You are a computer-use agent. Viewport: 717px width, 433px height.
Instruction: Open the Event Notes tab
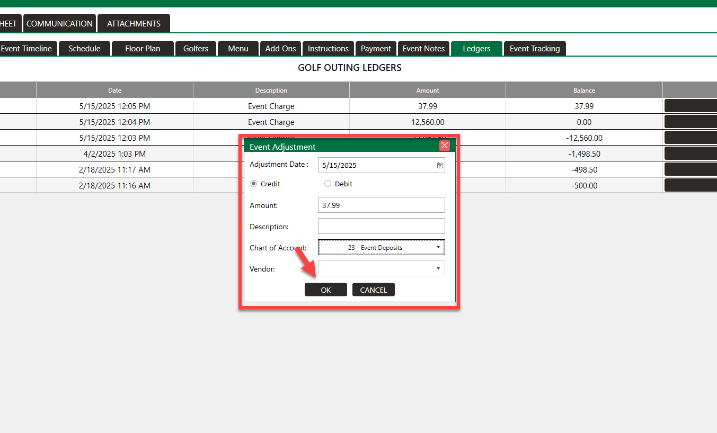423,49
